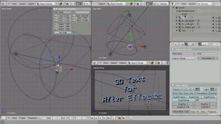Viewport: 221px width, 124px height.
Task: Toggle visibility of the CamA object in Outliner
Action: (213, 18)
